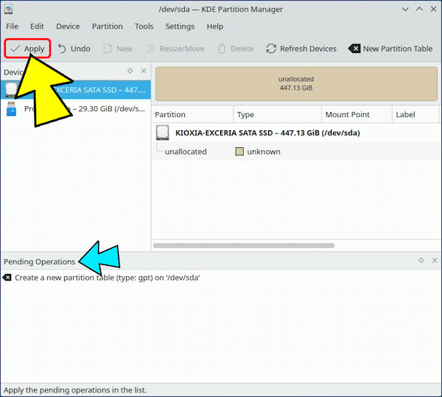Image resolution: width=442 pixels, height=397 pixels.
Task: Open the Tools menu
Action: click(144, 27)
